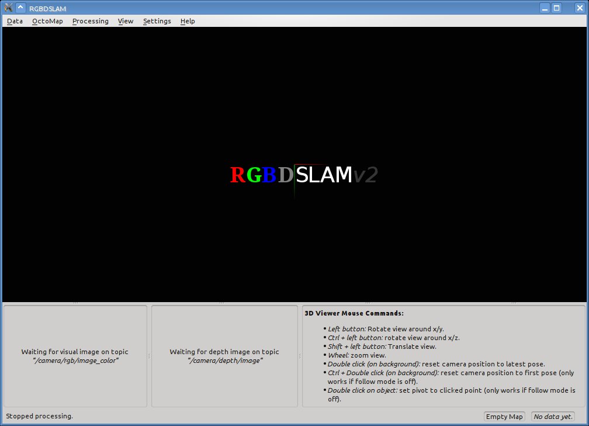Click 'Wheel: zoom view.' line
Viewport: 589px width, 426px height.
356,355
